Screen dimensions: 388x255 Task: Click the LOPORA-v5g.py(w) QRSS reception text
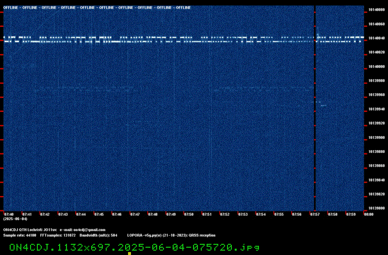point(171,236)
